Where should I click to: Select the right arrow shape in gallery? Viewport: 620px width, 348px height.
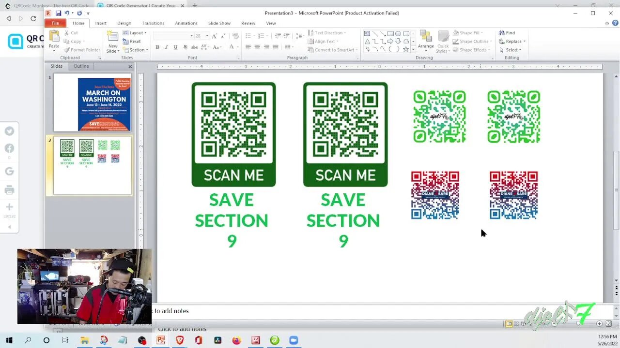point(390,41)
